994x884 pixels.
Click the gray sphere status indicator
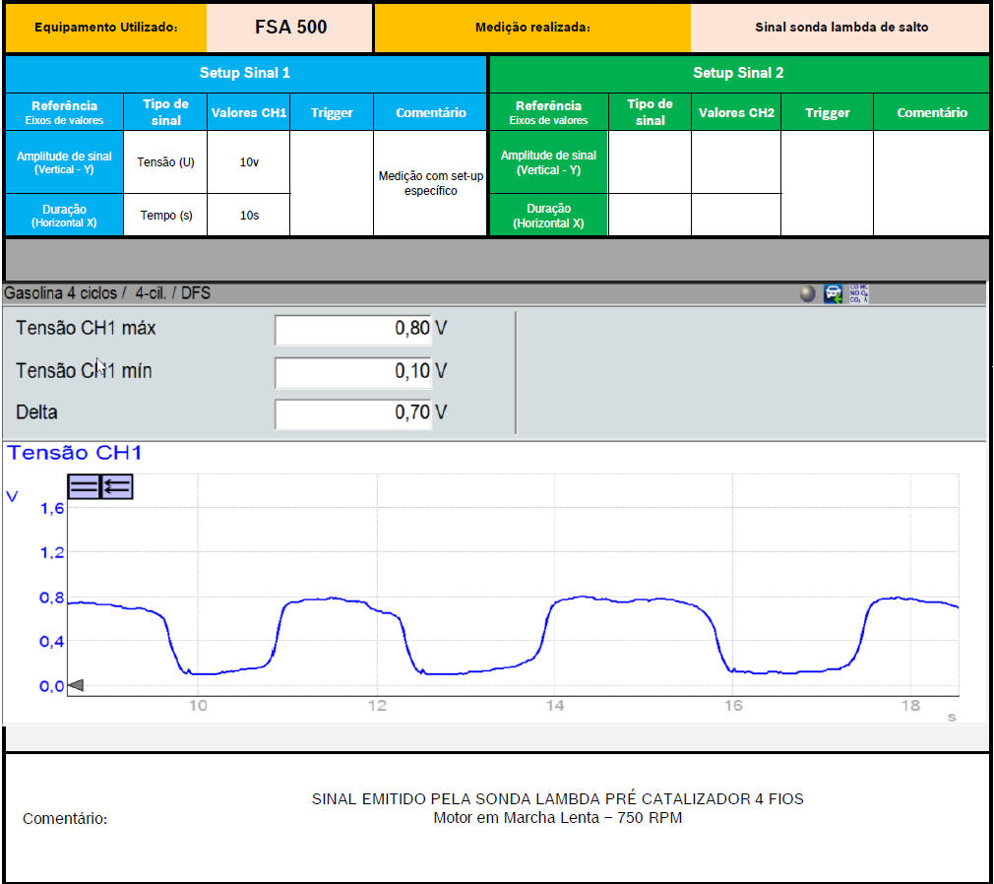coord(807,293)
